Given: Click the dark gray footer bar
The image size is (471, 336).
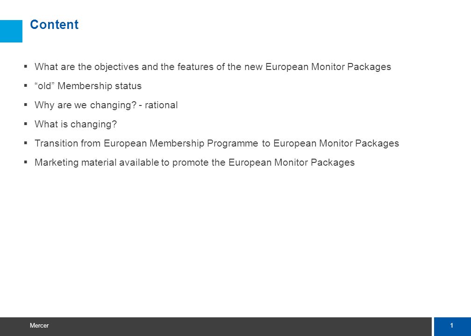Looking at the screenshot, I should 216,326.
